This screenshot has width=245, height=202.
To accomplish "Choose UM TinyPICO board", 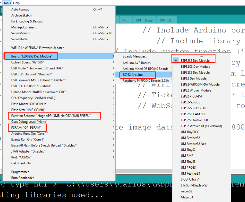I will [x=202, y=132].
